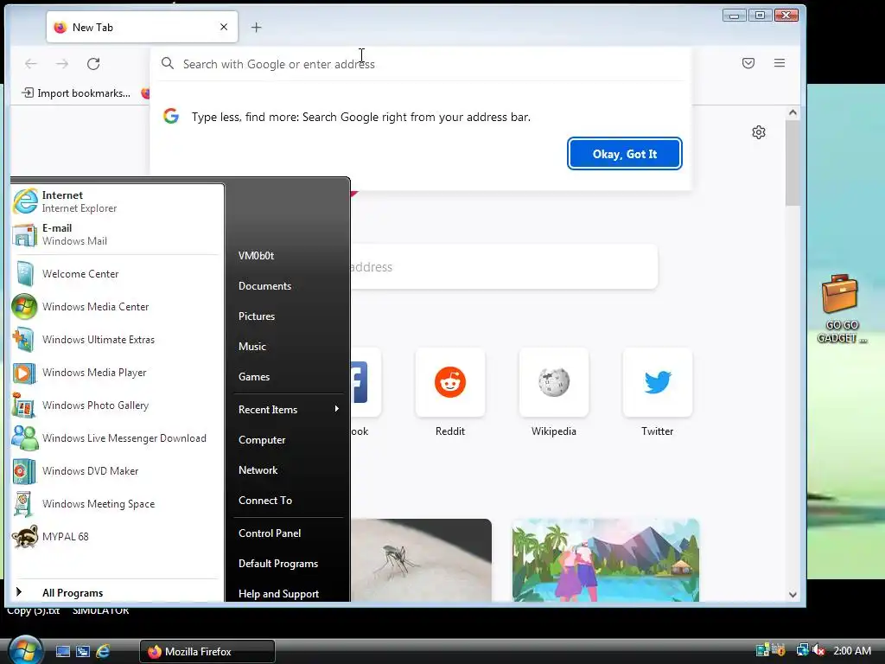Open Windows Ultimate Extras
The height and width of the screenshot is (664, 885).
116,339
